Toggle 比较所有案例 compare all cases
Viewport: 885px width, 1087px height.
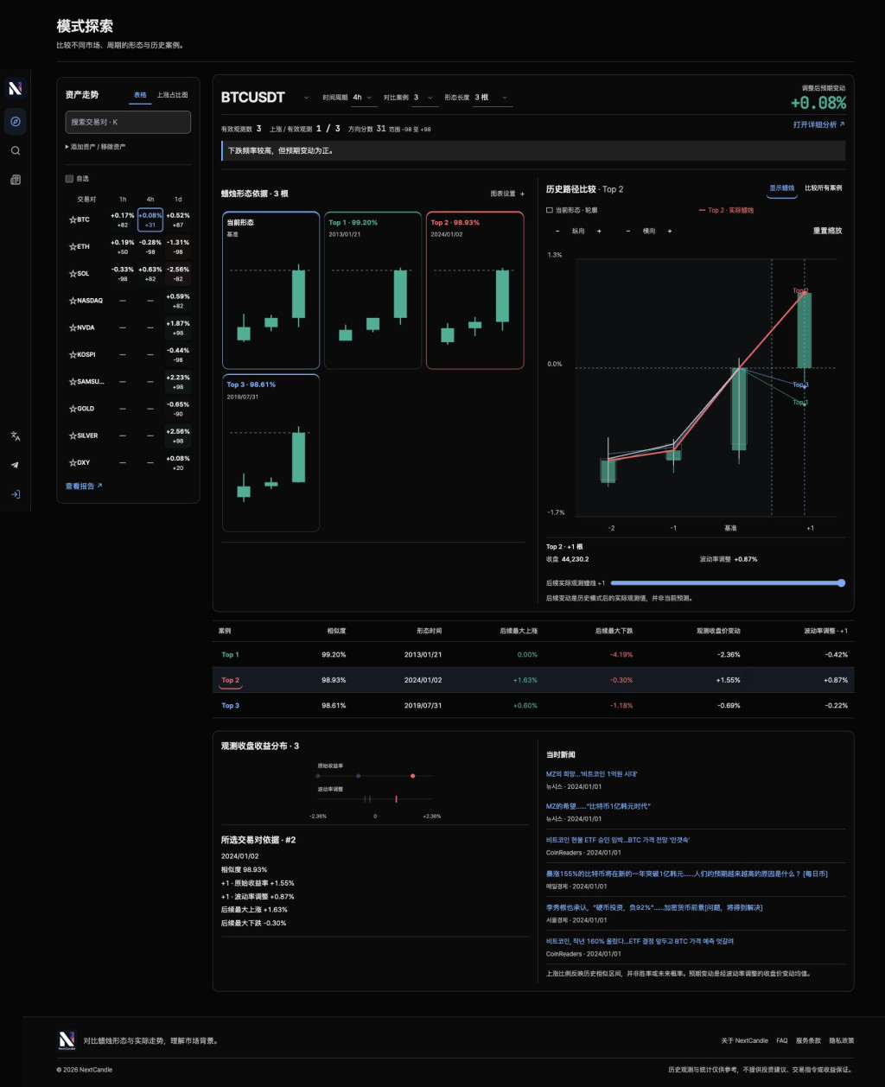click(823, 188)
